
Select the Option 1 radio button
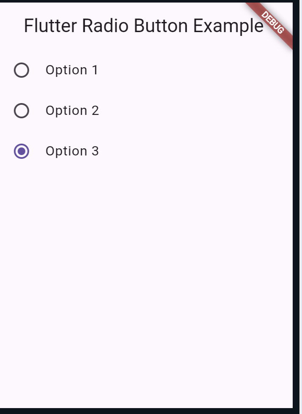click(x=22, y=70)
